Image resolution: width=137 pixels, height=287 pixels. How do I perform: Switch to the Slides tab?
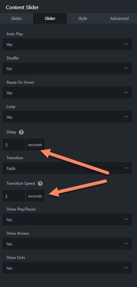tap(16, 18)
